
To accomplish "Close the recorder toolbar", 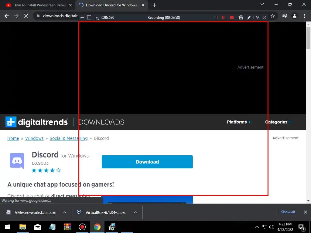I will coord(265,17).
